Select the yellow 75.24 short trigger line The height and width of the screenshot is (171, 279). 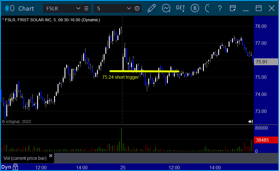(144, 71)
